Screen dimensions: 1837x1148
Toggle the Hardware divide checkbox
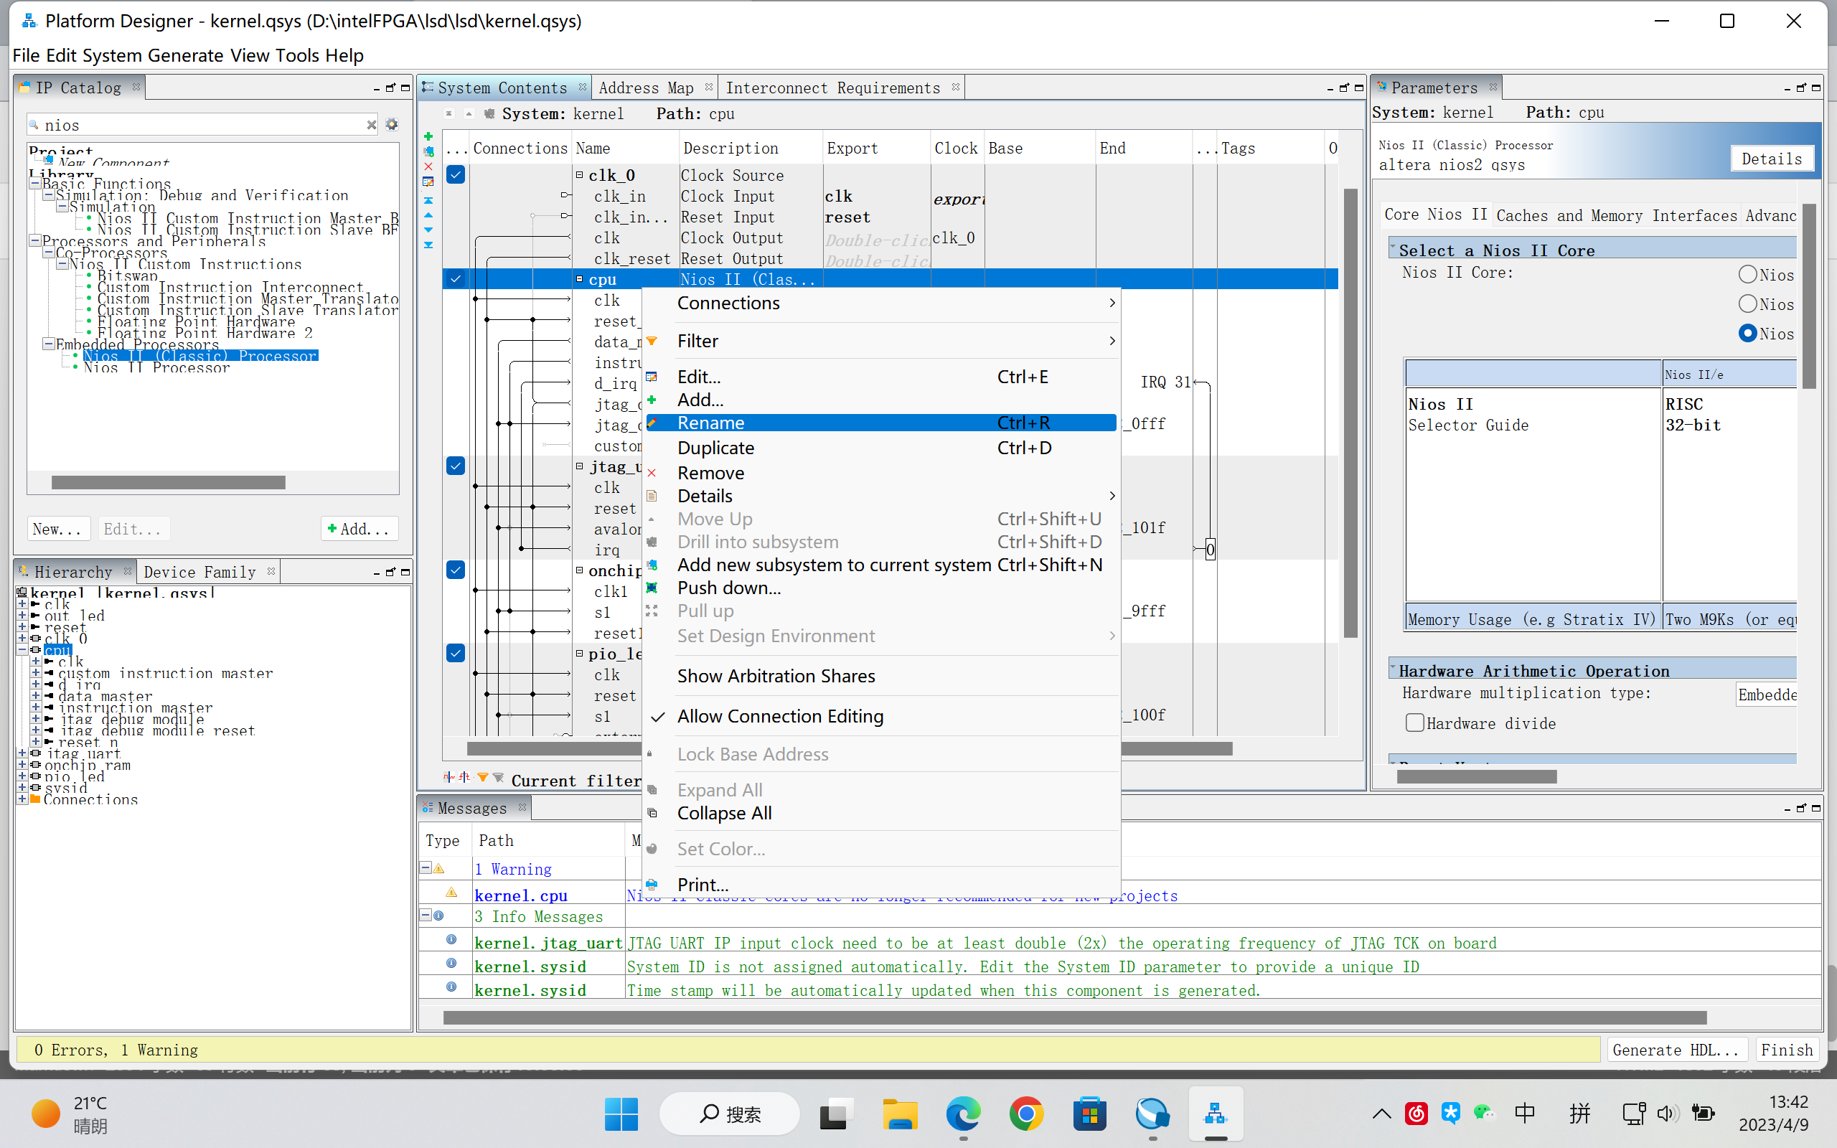click(1414, 723)
